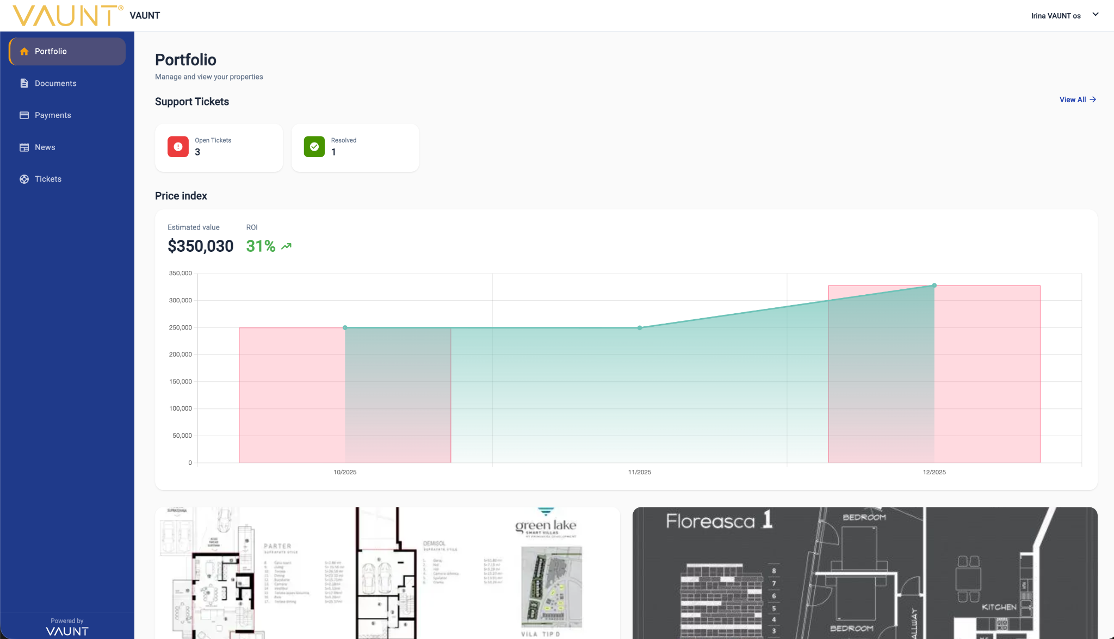Click the 12/2025 data point on chart

pyautogui.click(x=934, y=286)
